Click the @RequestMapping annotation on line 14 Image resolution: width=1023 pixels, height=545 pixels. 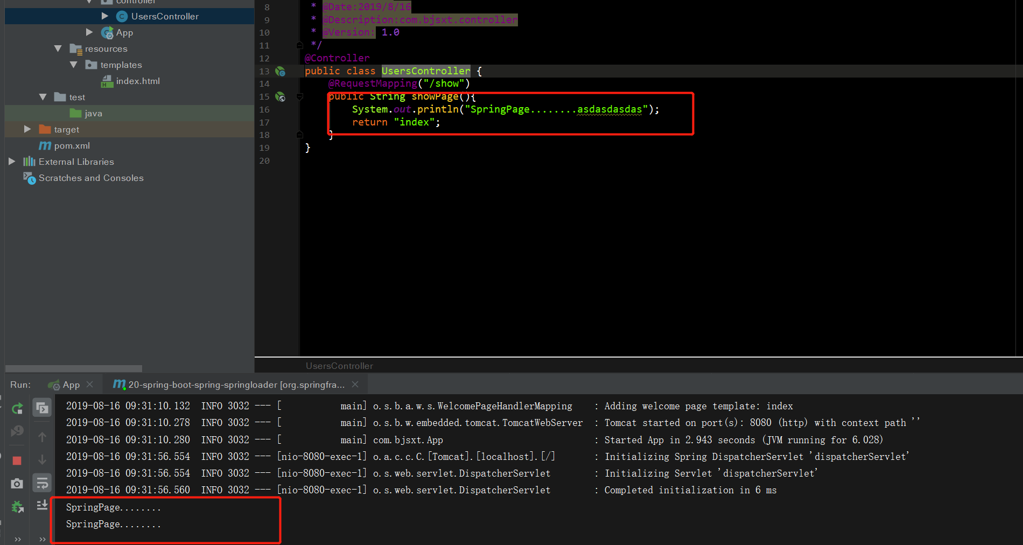pos(373,83)
